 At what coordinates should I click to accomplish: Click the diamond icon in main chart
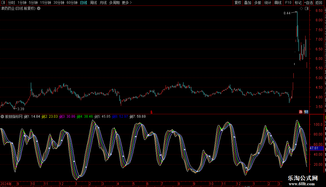click(x=301, y=9)
